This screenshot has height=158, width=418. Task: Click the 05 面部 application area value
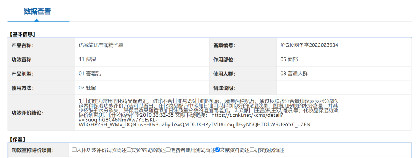click(289, 59)
